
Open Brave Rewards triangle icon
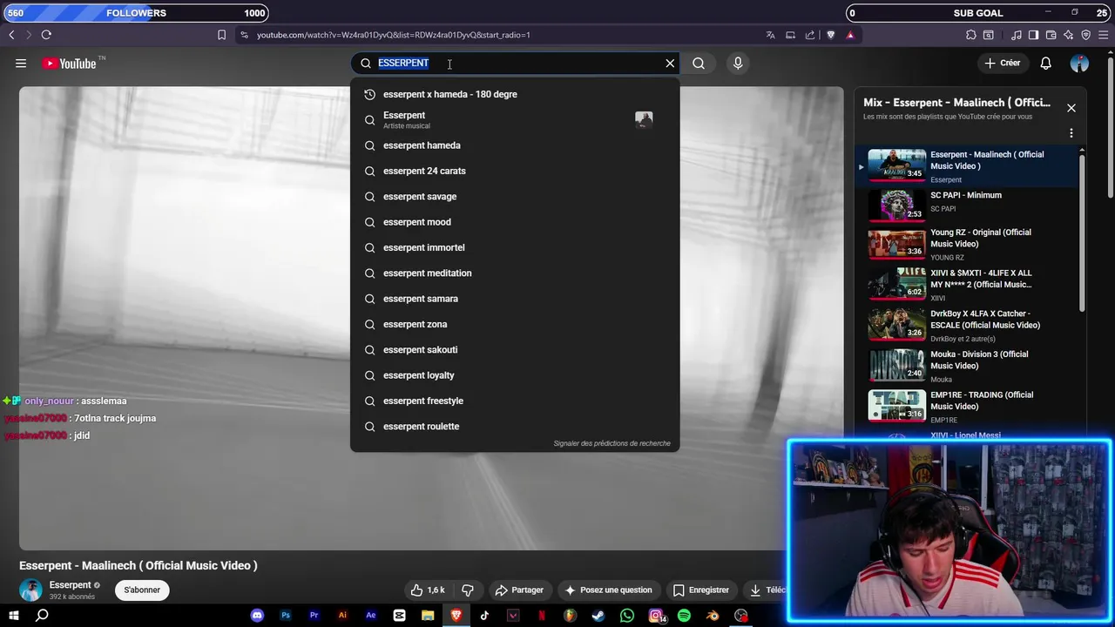point(850,35)
